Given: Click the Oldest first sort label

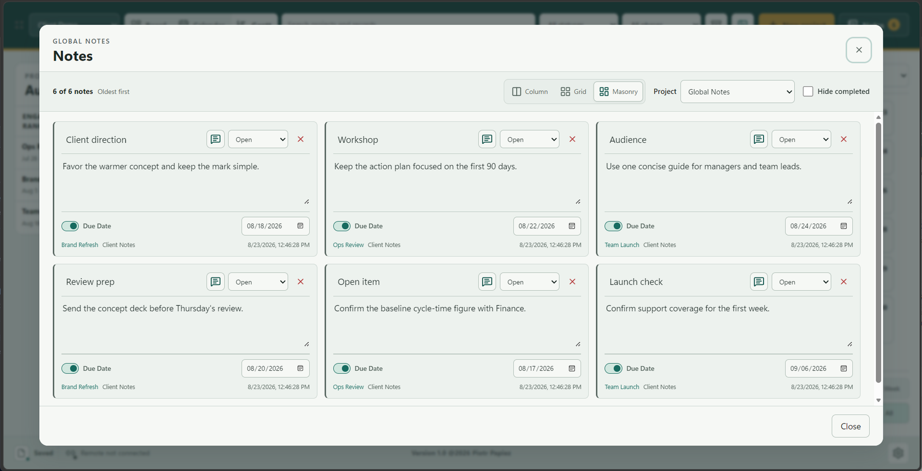Looking at the screenshot, I should coord(114,92).
